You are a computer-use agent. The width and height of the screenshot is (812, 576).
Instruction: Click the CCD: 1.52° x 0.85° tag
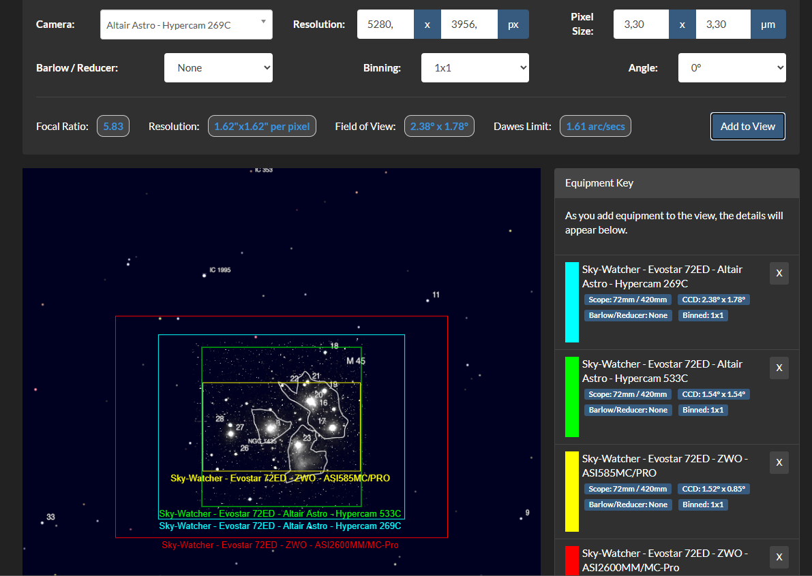pos(714,489)
